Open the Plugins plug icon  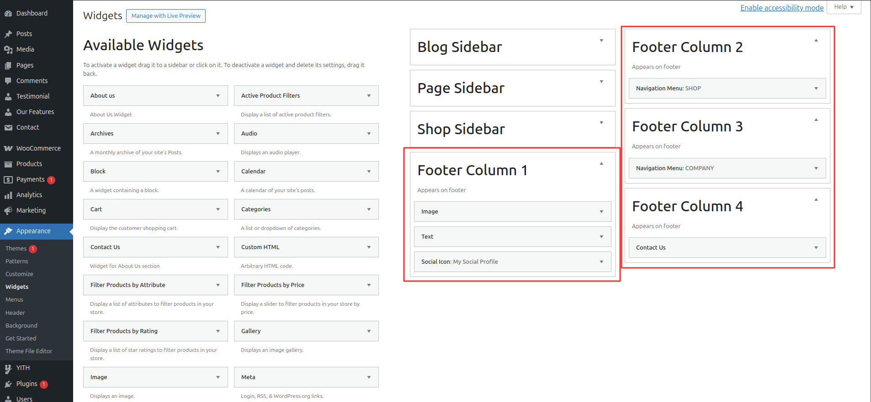(9, 384)
